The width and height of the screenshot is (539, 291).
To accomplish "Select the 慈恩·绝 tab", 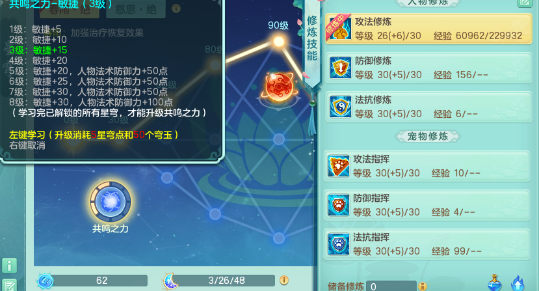I will tap(136, 9).
